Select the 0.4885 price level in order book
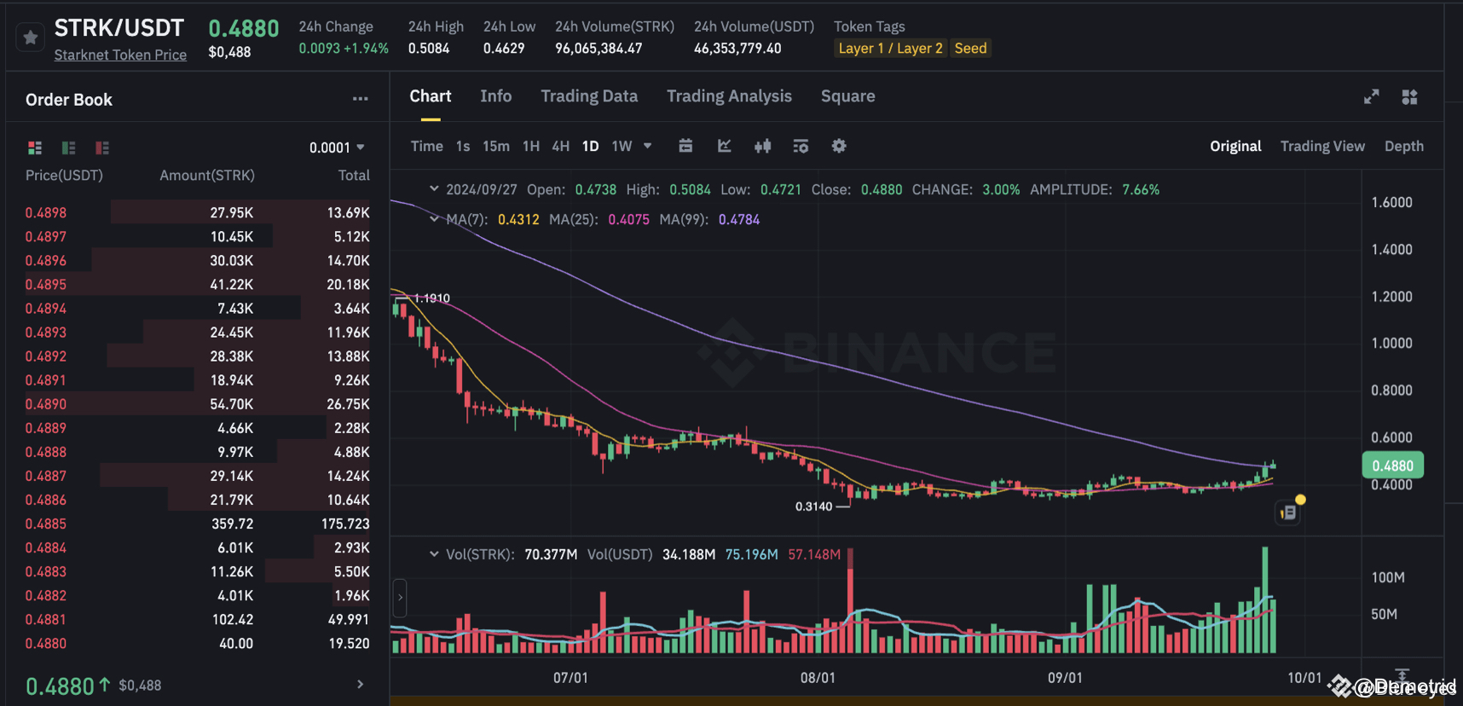This screenshot has height=706, width=1463. pos(46,523)
